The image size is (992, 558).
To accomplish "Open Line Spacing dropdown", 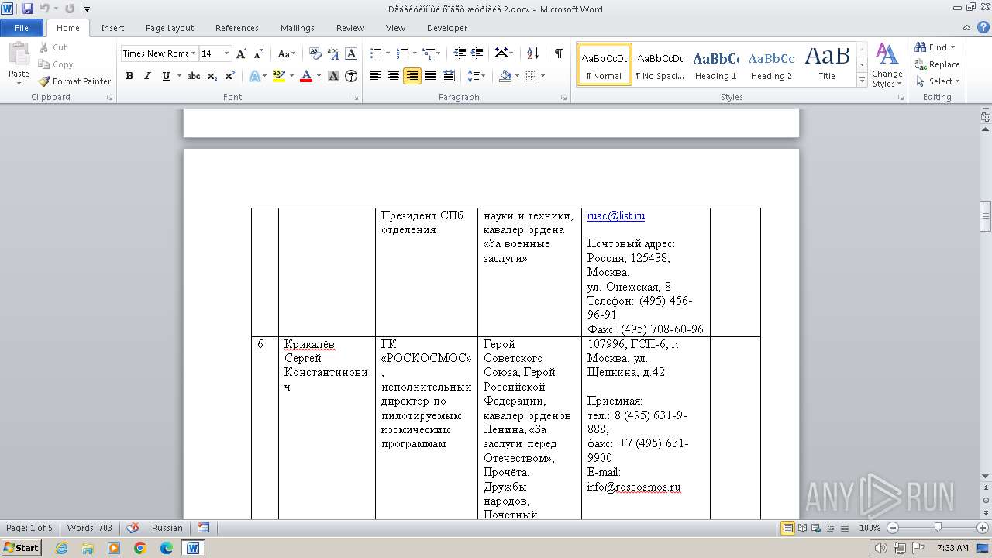I will point(477,76).
